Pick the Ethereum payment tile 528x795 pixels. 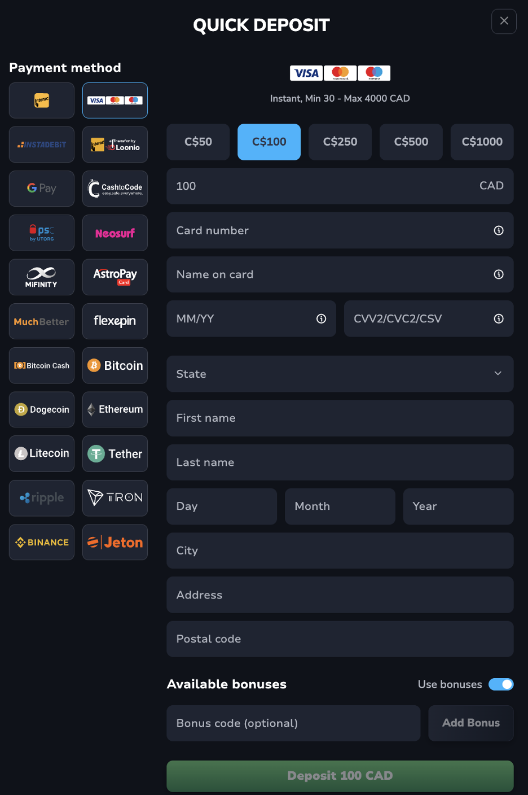tap(115, 409)
